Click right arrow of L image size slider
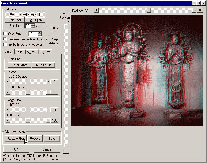The height and width of the screenshot is (163, 207). point(48,110)
